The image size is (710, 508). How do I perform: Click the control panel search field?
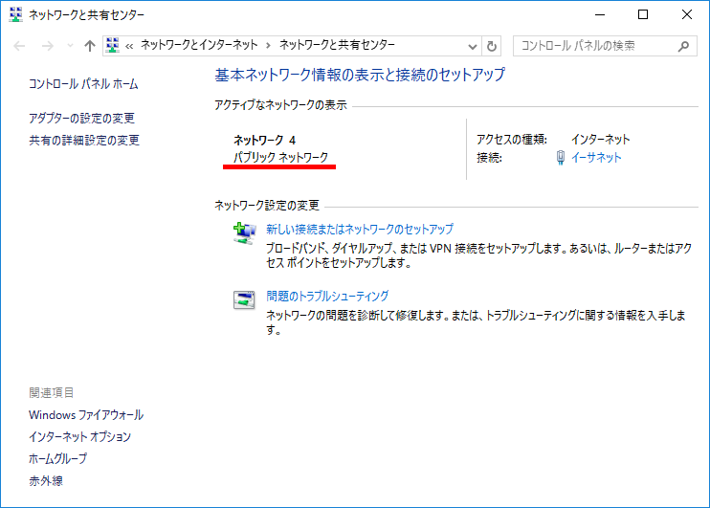605,46
